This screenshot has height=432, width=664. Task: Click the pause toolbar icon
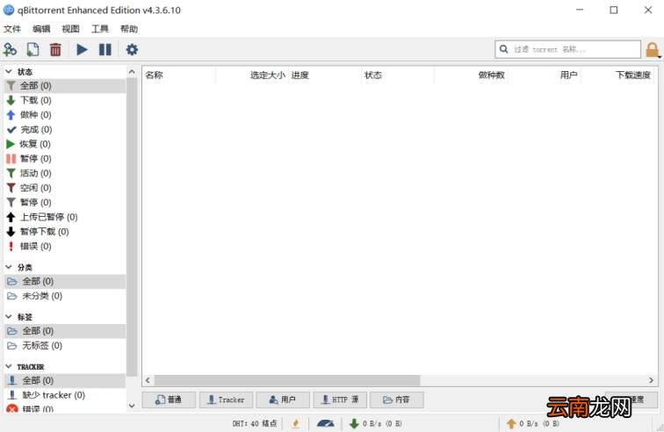(x=105, y=49)
